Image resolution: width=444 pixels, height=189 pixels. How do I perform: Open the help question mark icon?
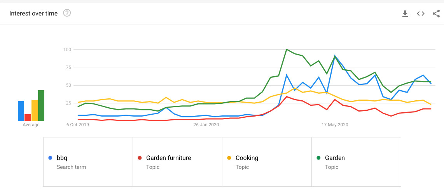[x=67, y=13]
